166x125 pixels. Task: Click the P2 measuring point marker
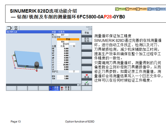click(x=25, y=67)
